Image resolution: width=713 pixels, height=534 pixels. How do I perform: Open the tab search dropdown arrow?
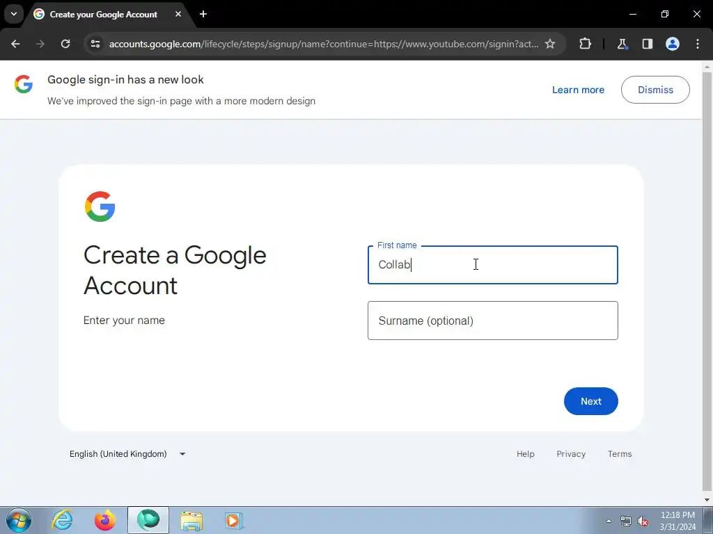point(14,14)
